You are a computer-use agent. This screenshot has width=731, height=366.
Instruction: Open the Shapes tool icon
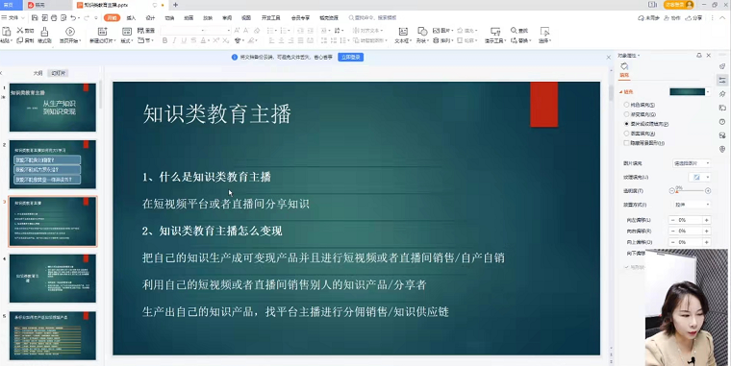click(422, 31)
